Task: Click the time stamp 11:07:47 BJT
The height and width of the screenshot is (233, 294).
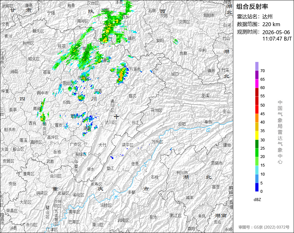Action: [277, 39]
